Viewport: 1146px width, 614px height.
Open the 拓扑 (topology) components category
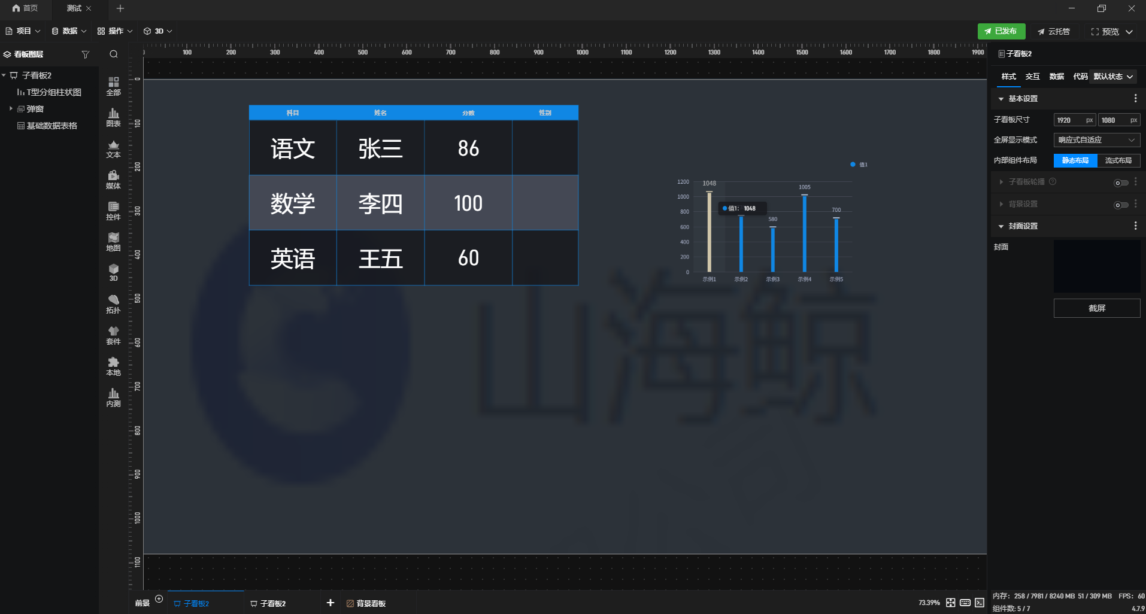(x=113, y=304)
